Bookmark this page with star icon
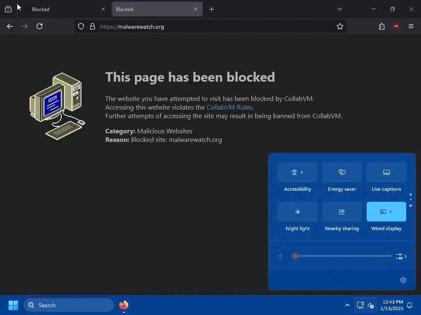Image resolution: width=421 pixels, height=315 pixels. (x=340, y=26)
